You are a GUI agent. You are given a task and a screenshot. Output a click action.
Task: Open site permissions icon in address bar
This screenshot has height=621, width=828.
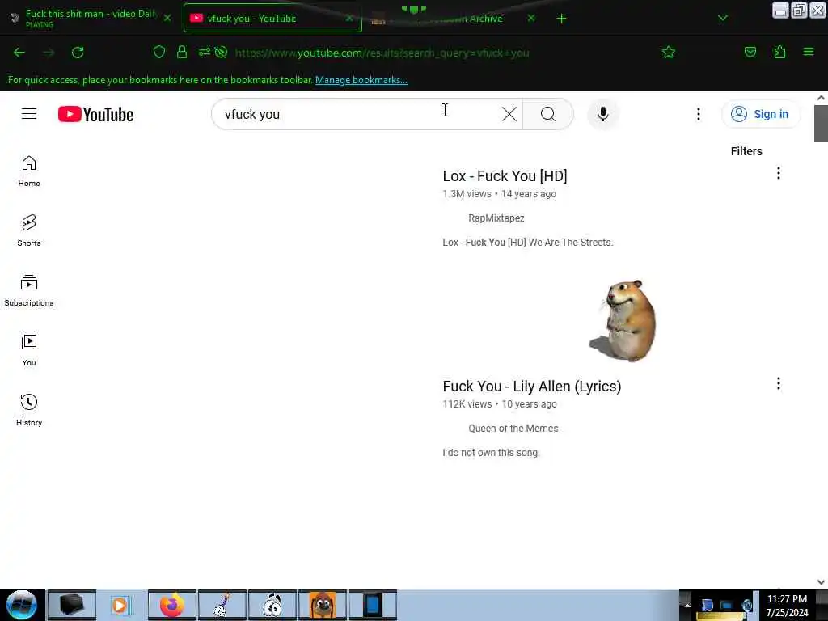click(205, 52)
